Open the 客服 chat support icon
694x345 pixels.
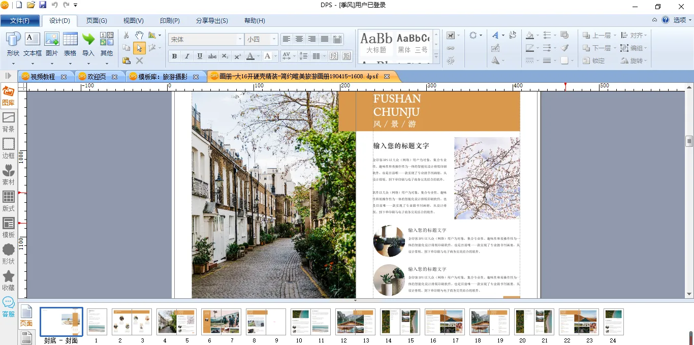[x=9, y=307]
